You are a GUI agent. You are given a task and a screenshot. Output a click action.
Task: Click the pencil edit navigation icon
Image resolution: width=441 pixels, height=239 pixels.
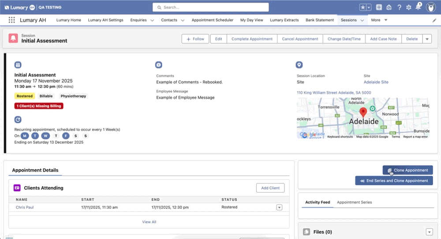point(434,20)
